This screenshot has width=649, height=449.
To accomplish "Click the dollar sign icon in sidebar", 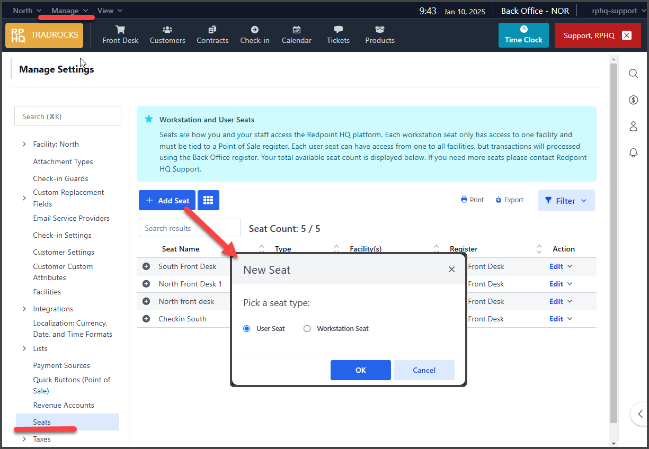I will (x=633, y=100).
